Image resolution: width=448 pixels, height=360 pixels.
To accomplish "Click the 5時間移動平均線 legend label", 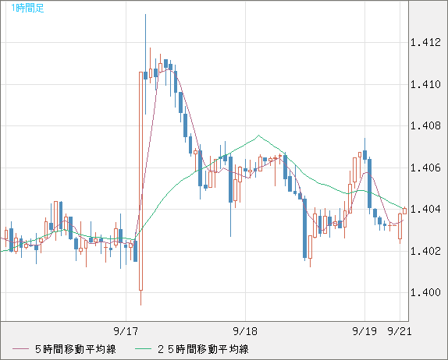I will [x=76, y=349].
